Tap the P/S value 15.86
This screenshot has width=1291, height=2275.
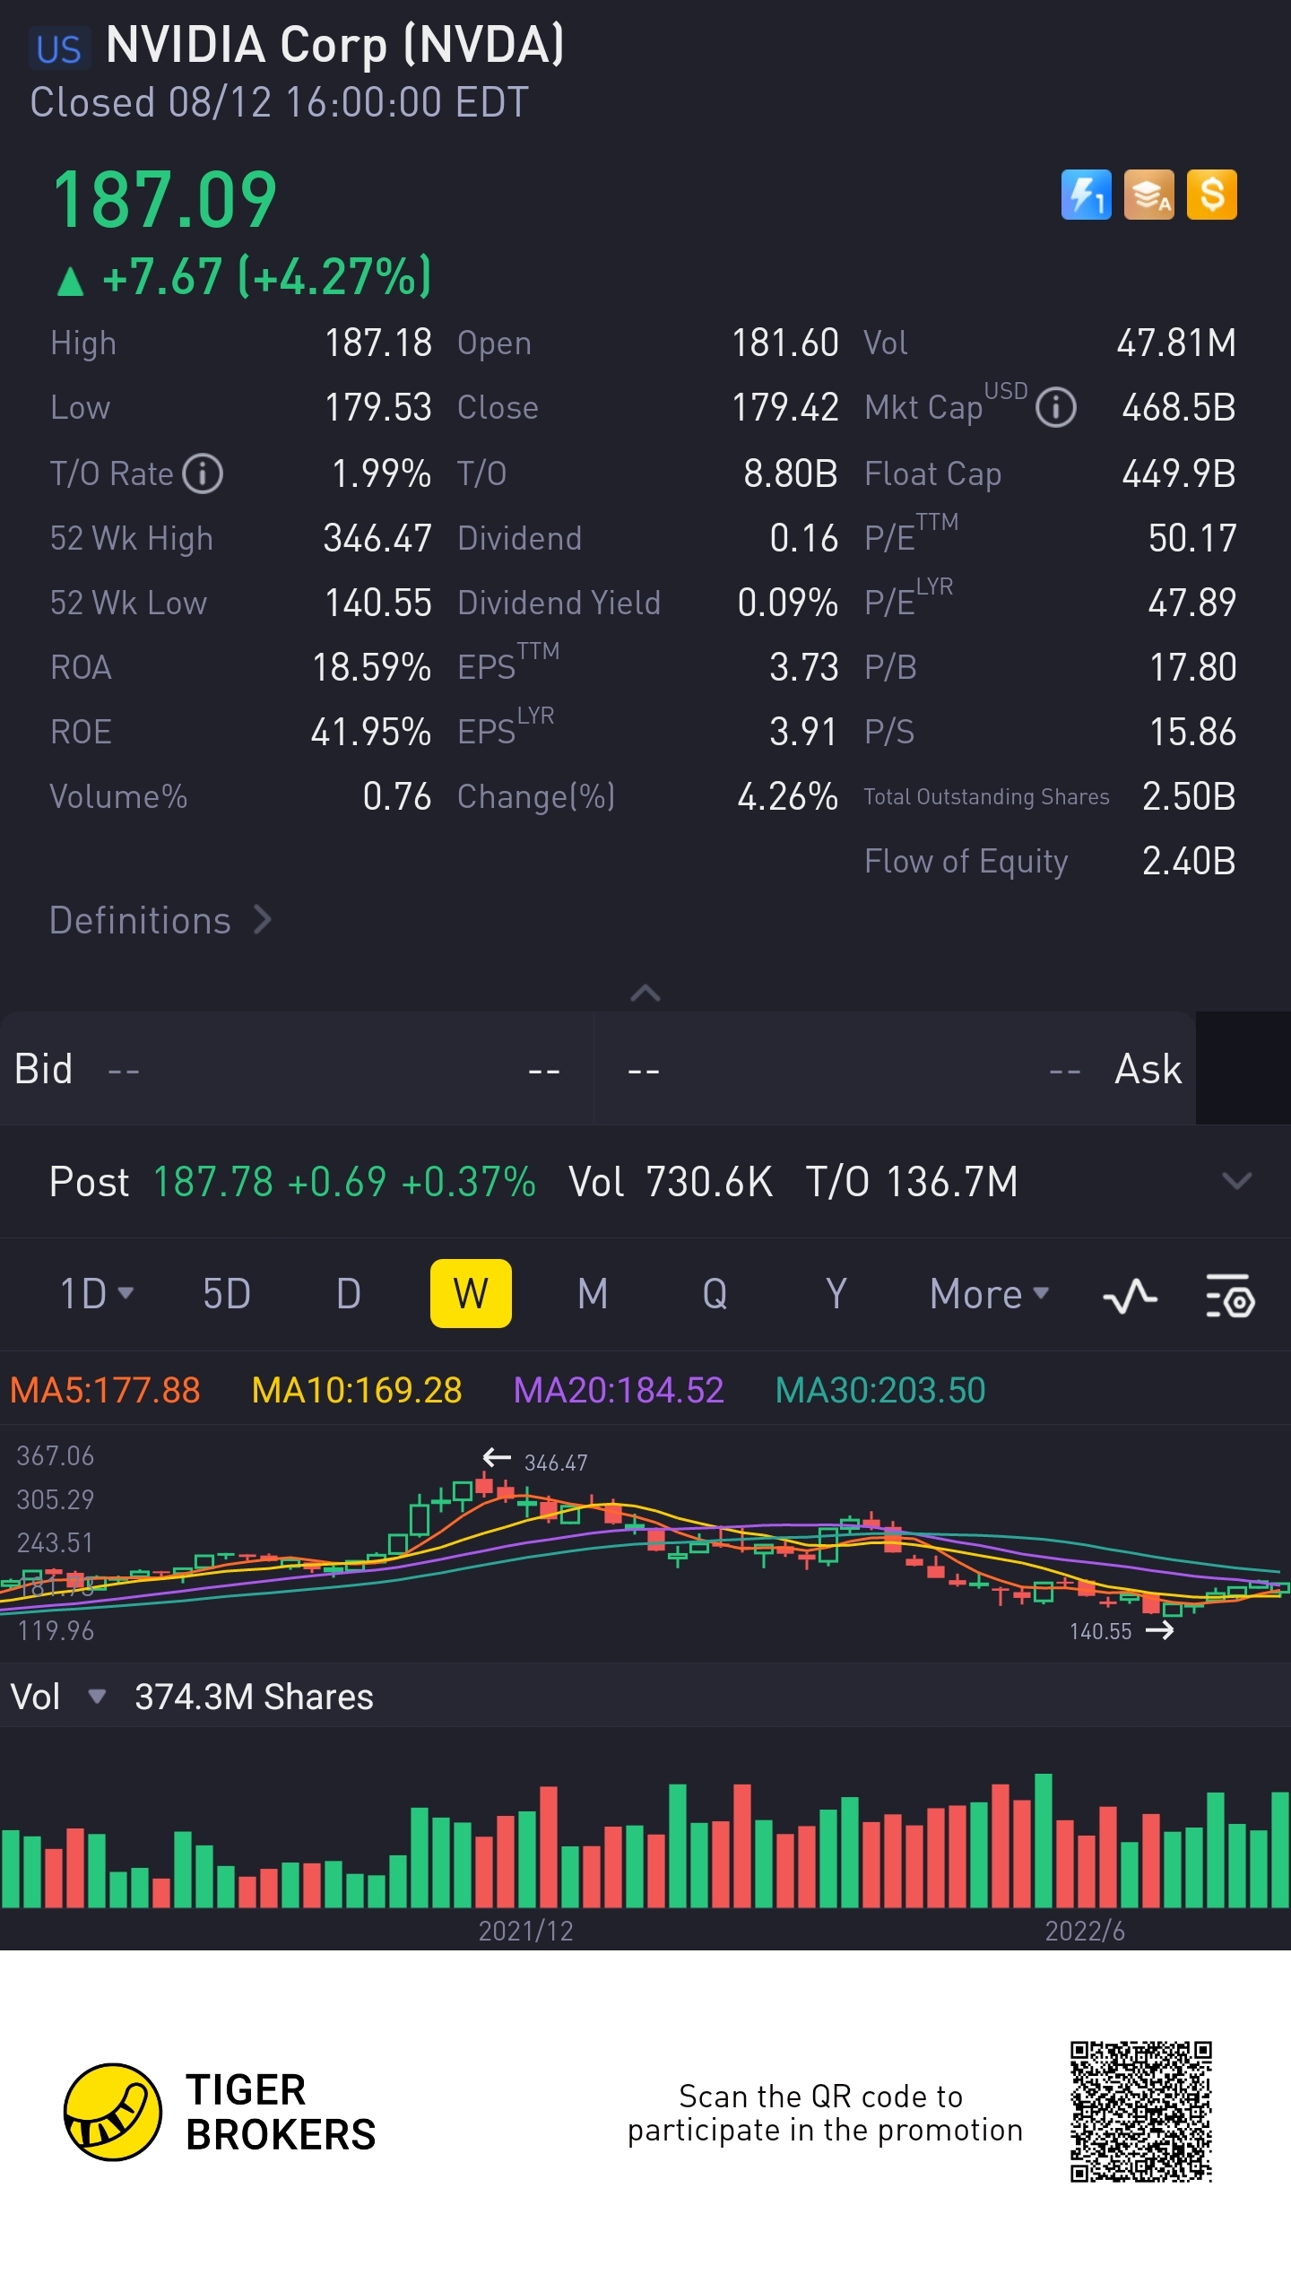pyautogui.click(x=1193, y=732)
